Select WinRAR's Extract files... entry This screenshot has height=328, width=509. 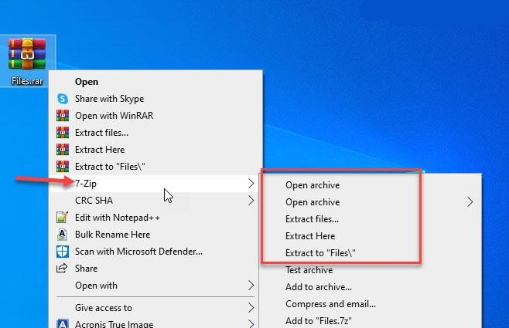click(x=155, y=133)
